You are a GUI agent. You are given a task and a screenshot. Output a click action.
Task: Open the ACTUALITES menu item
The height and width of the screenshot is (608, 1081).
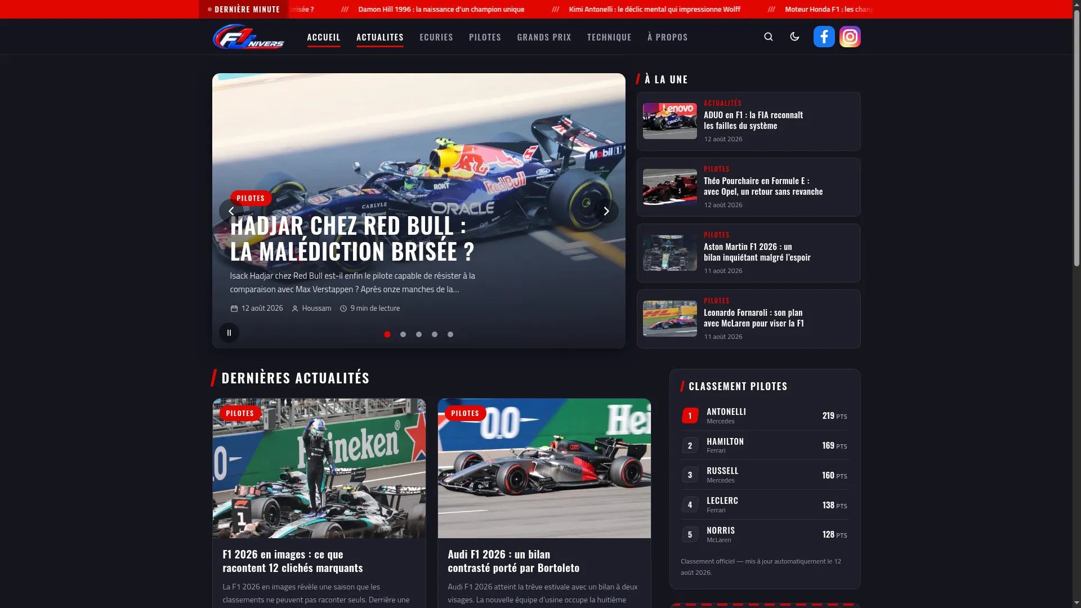coord(380,37)
